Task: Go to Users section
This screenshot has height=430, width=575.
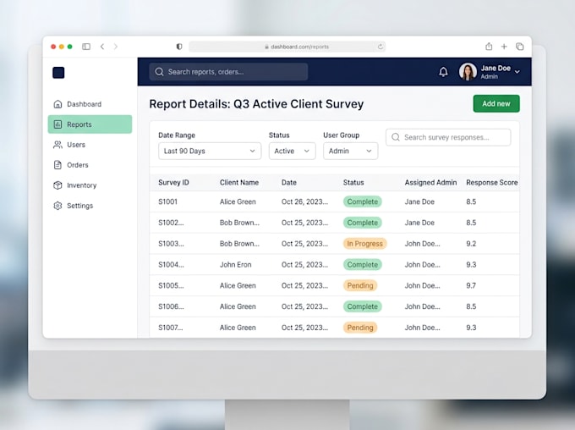Action: point(90,145)
